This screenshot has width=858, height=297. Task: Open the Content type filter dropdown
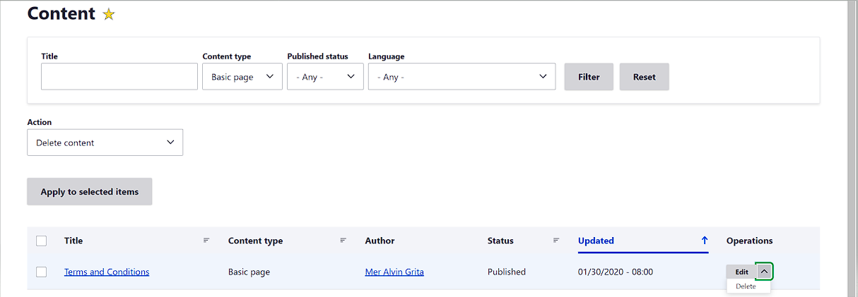[x=242, y=77]
